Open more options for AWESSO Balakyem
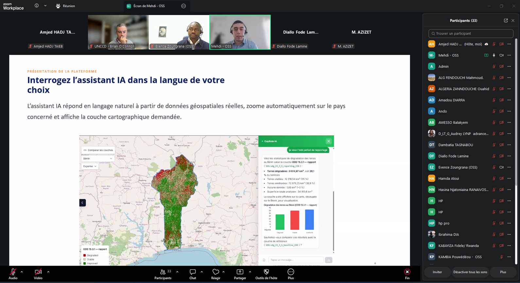This screenshot has height=283, width=520. pyautogui.click(x=509, y=122)
